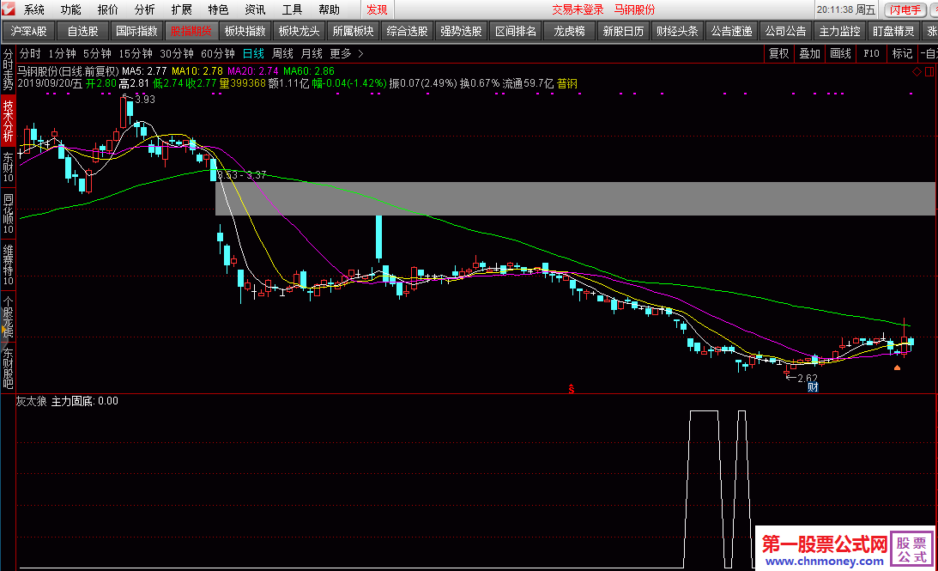Open the 帮助 menu
Screen dimensions: 938x571
[329, 9]
